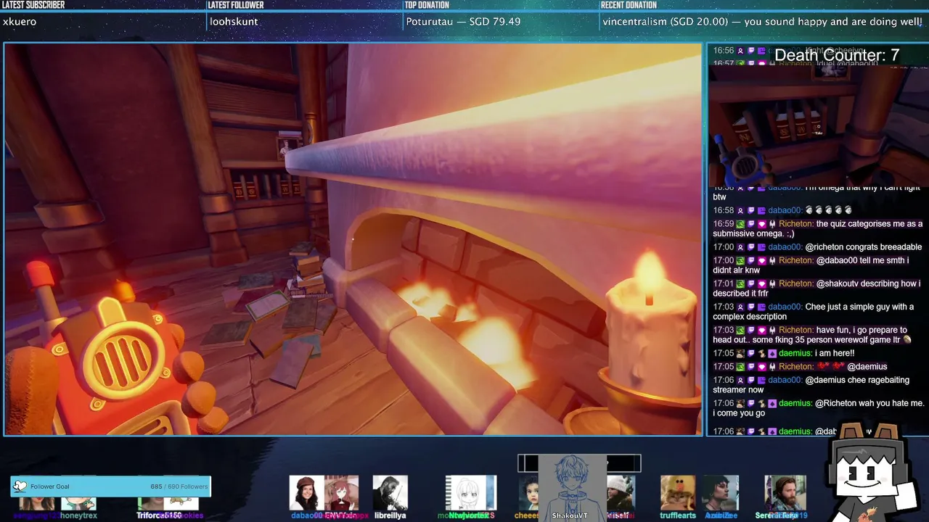The height and width of the screenshot is (522, 929).
Task: Click the green badge on Richeton's 17:01 message
Action: (x=740, y=283)
